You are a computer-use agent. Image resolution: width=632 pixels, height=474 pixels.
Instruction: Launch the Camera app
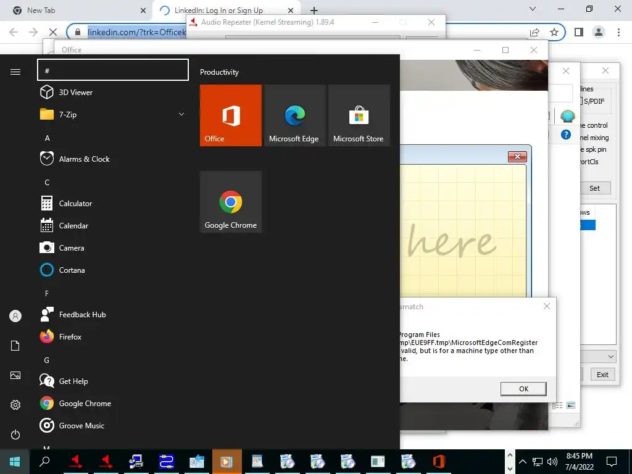pos(113,247)
